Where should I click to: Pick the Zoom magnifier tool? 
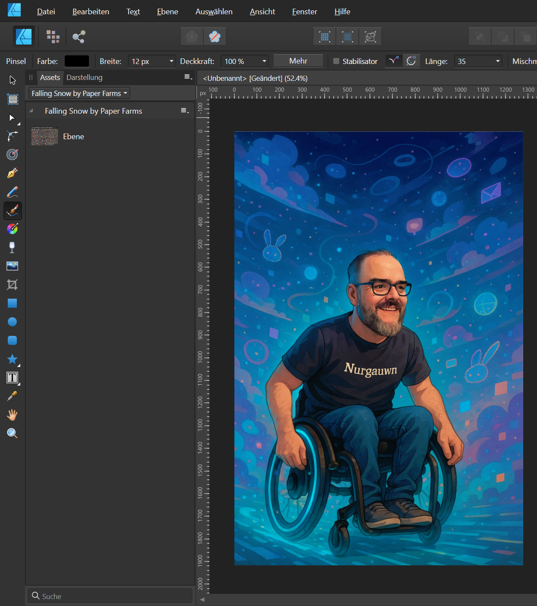pyautogui.click(x=13, y=434)
